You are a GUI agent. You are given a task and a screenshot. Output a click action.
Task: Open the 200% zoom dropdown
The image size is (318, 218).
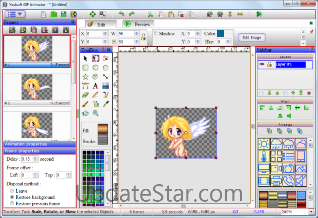[311, 212]
